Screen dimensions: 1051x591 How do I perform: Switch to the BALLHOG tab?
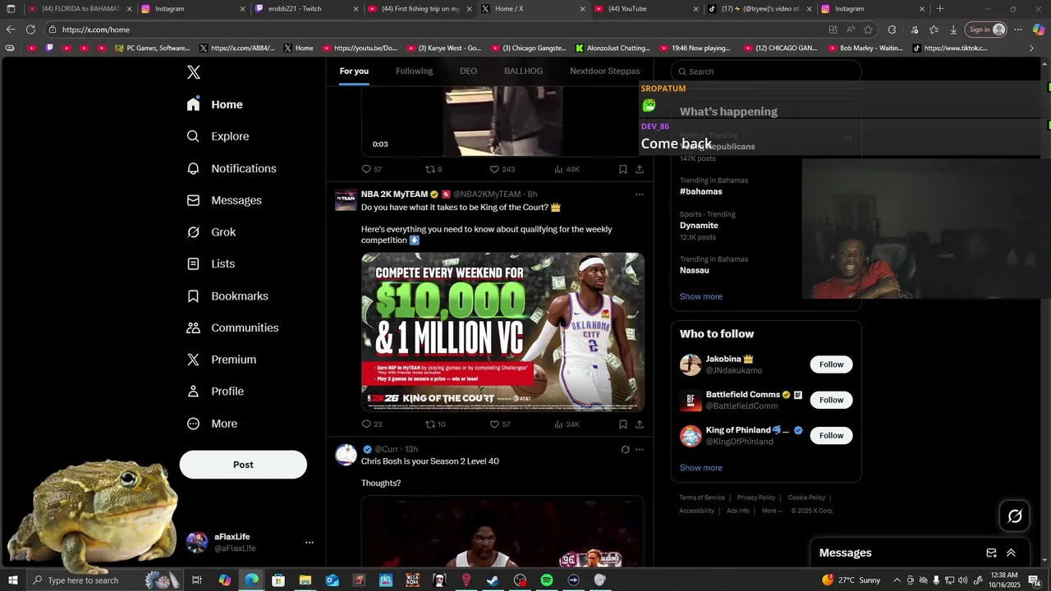point(523,71)
